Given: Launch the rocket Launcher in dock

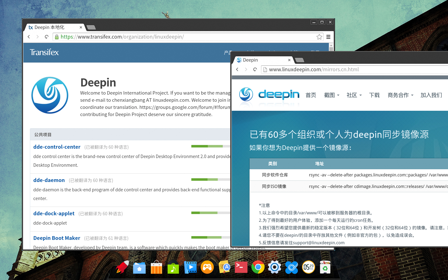Looking at the screenshot, I should (122, 267).
